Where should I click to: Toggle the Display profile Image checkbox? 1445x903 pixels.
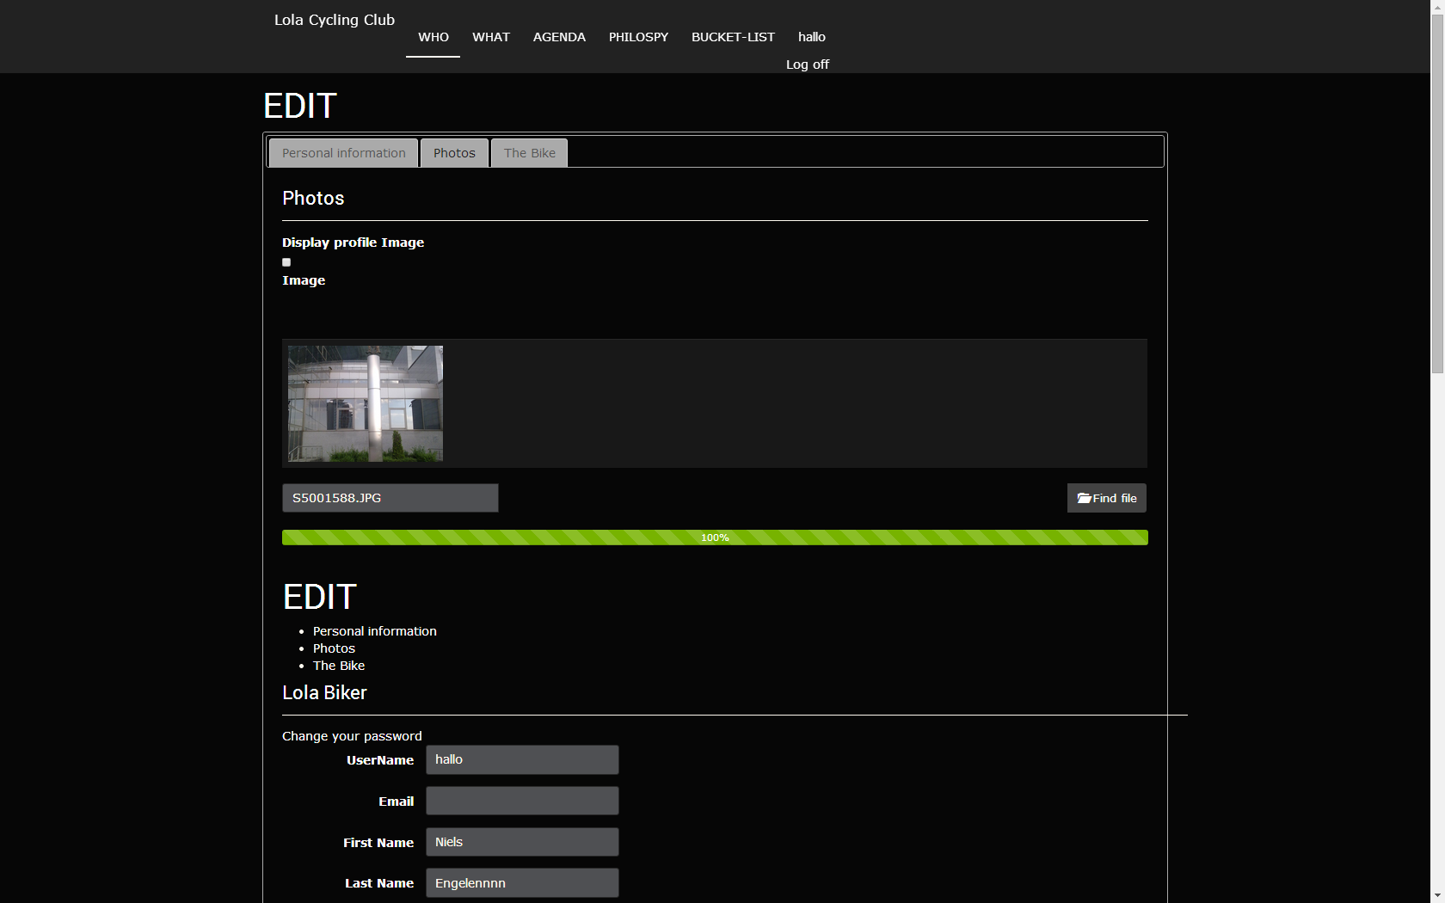tap(286, 262)
